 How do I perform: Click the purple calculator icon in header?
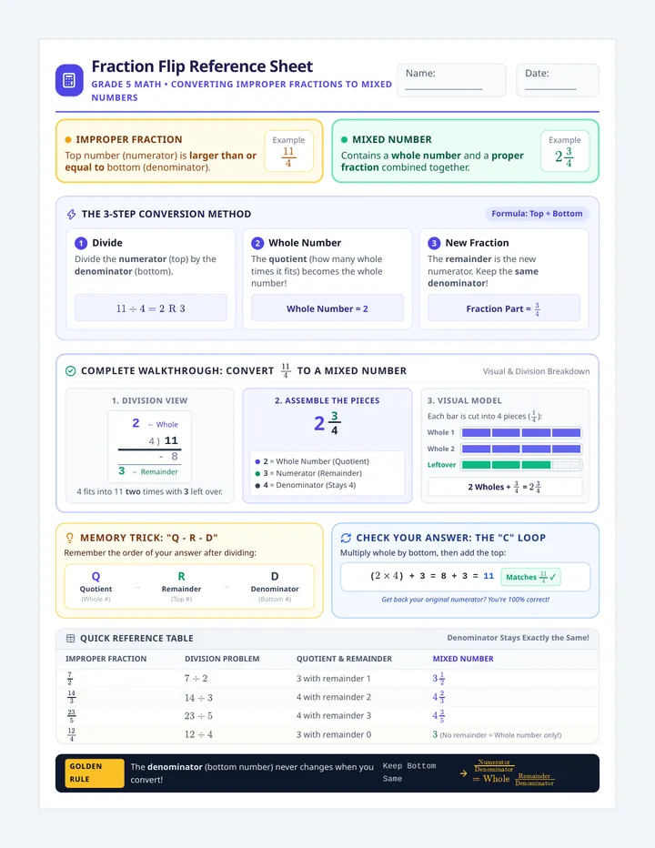tap(69, 81)
